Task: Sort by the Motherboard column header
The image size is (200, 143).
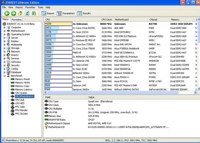Action: (130, 20)
